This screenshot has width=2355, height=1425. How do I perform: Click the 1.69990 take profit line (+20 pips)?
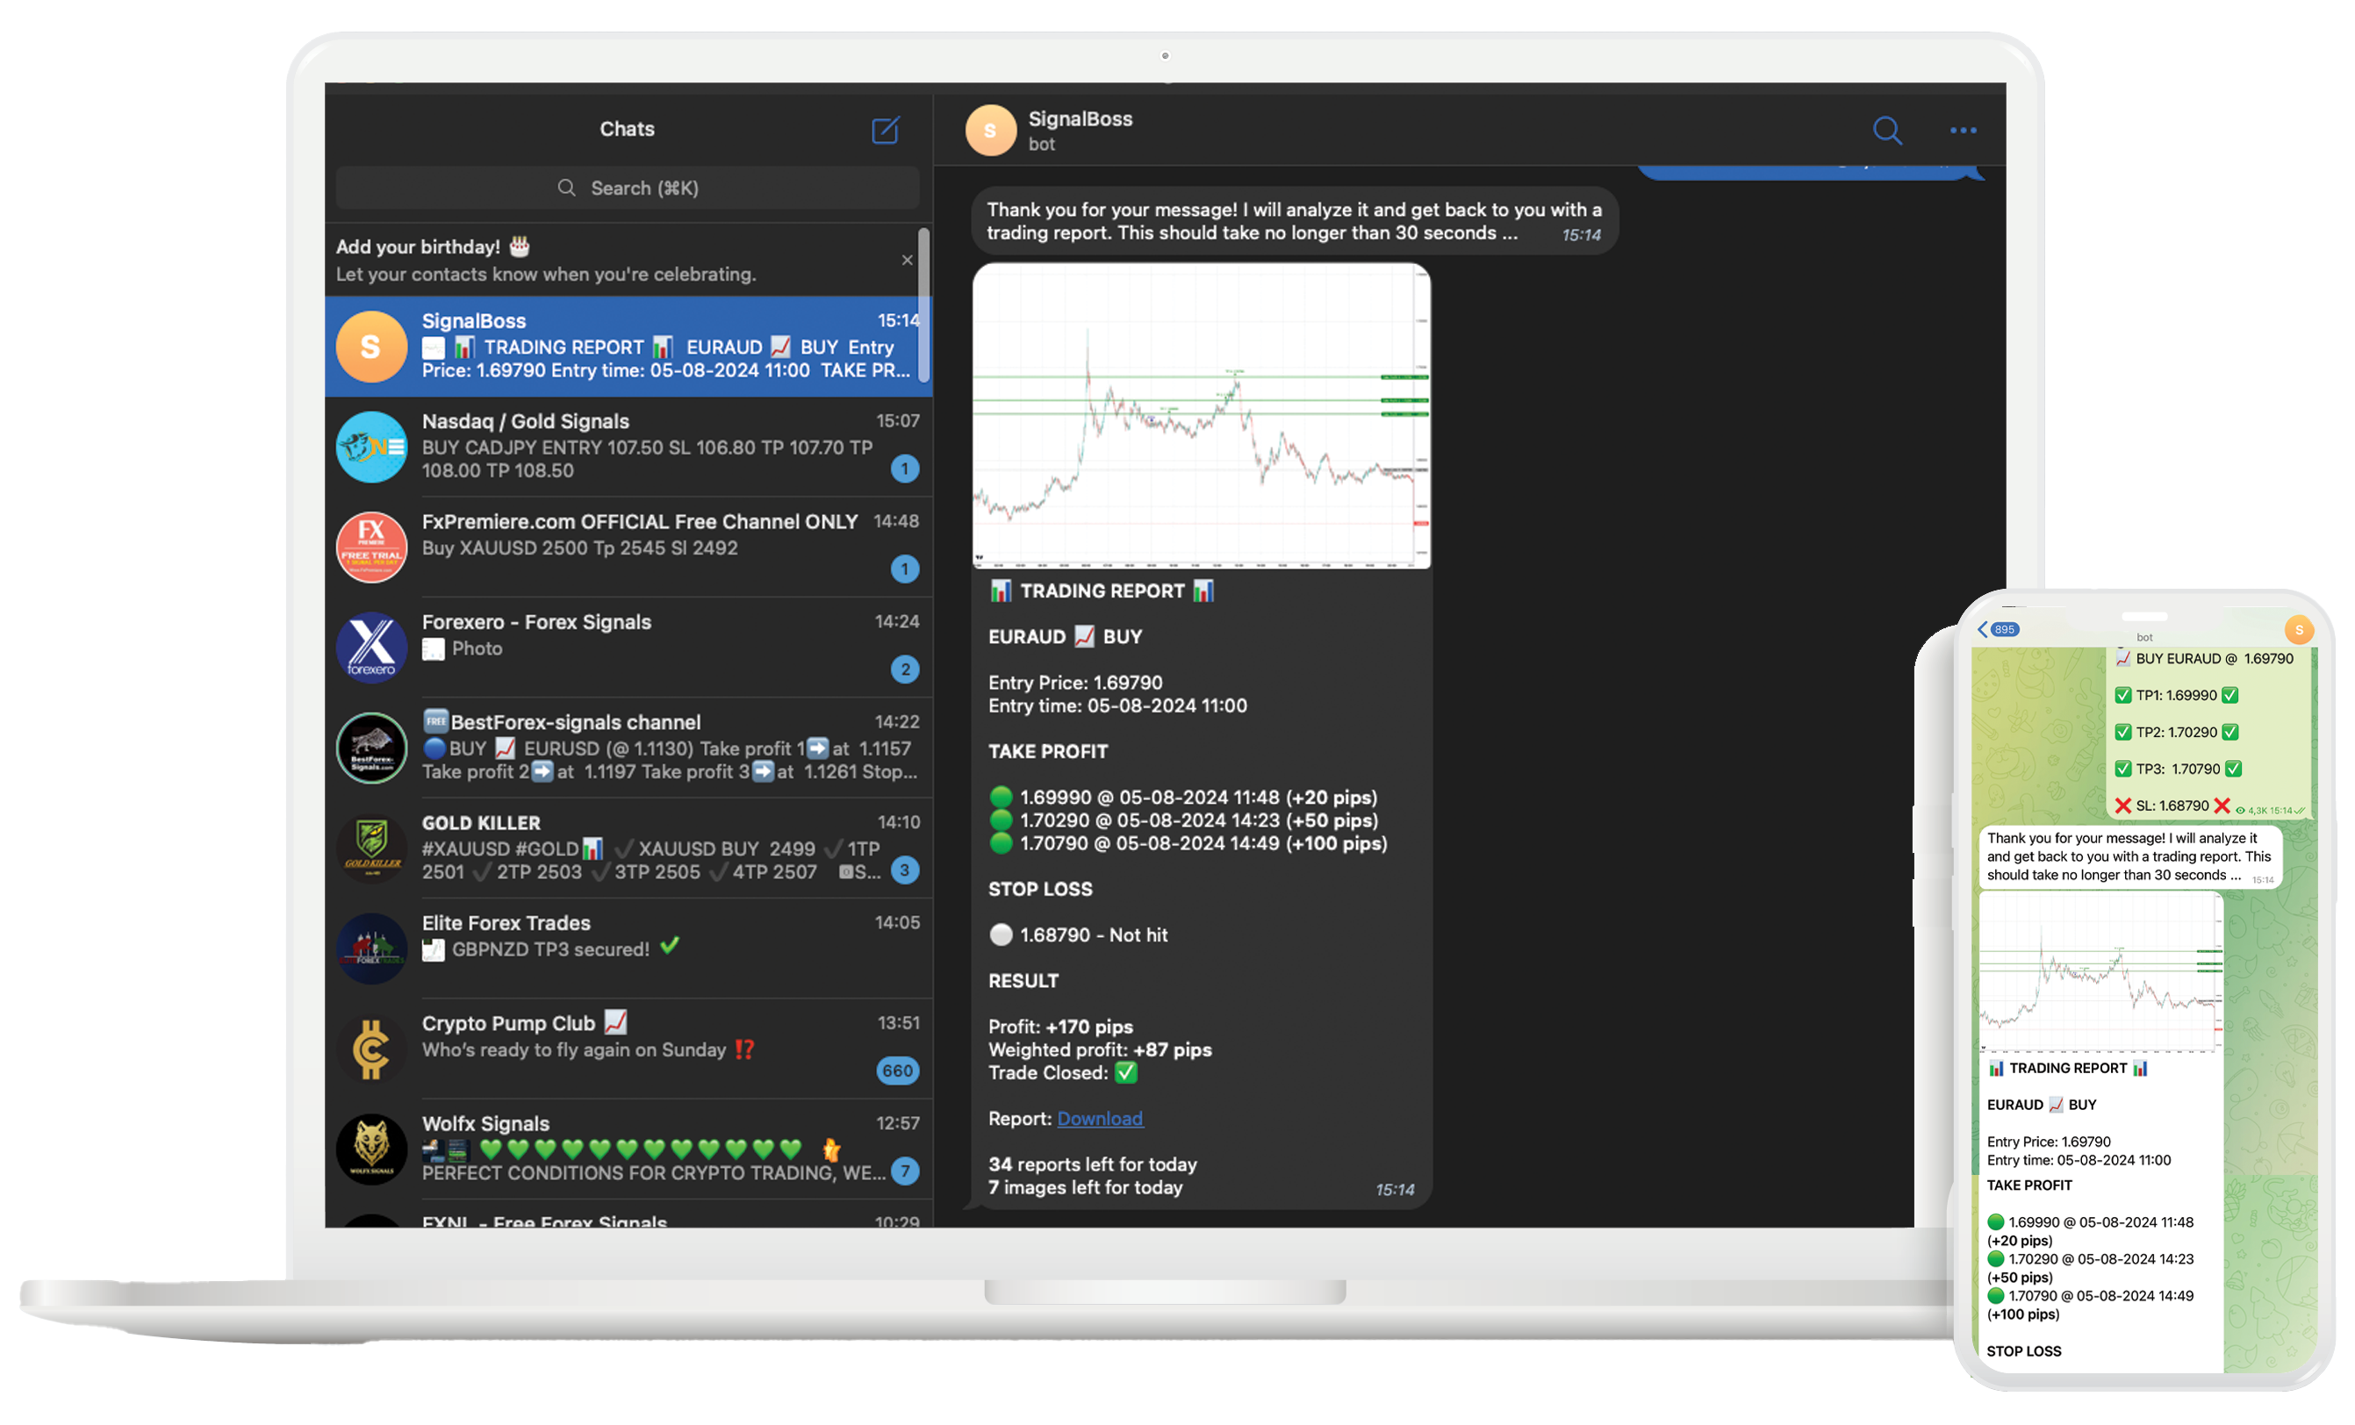[1183, 797]
